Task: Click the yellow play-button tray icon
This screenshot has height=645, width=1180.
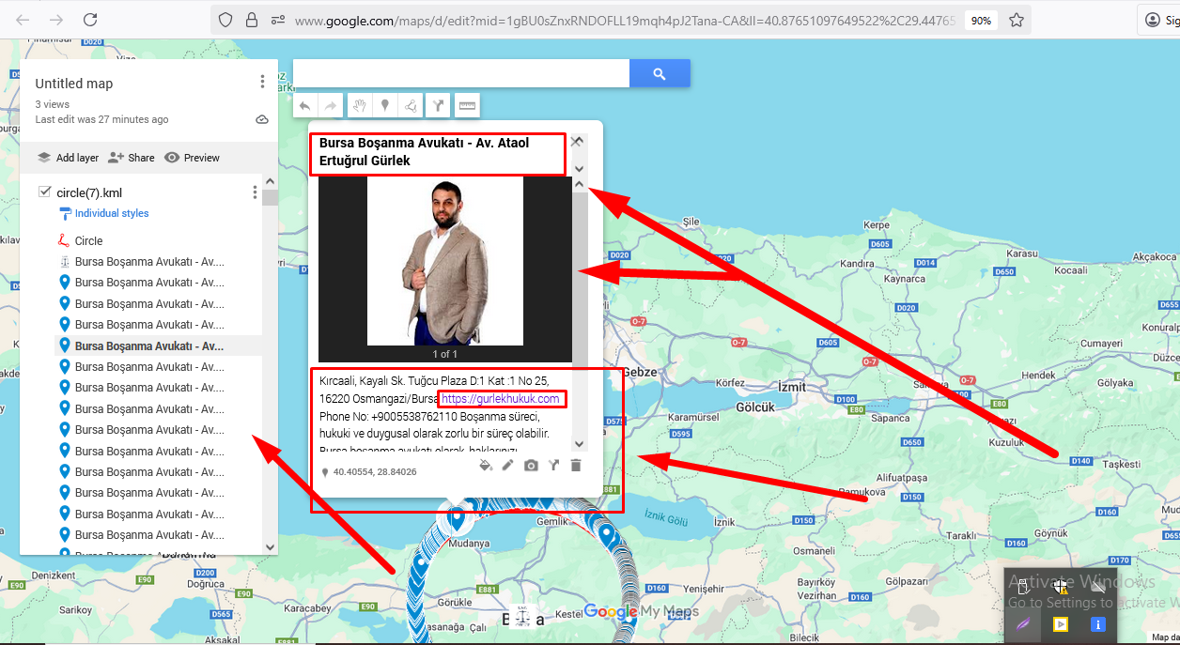Action: pos(1061,623)
